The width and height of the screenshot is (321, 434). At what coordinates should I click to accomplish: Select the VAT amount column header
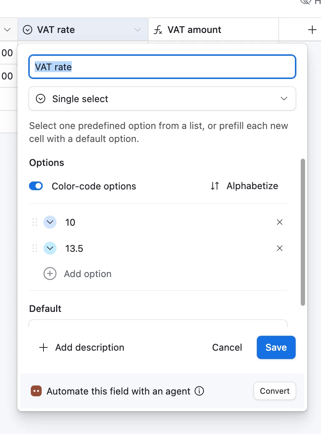194,30
